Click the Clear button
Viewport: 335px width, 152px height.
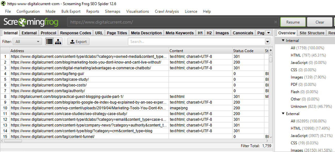320,22
